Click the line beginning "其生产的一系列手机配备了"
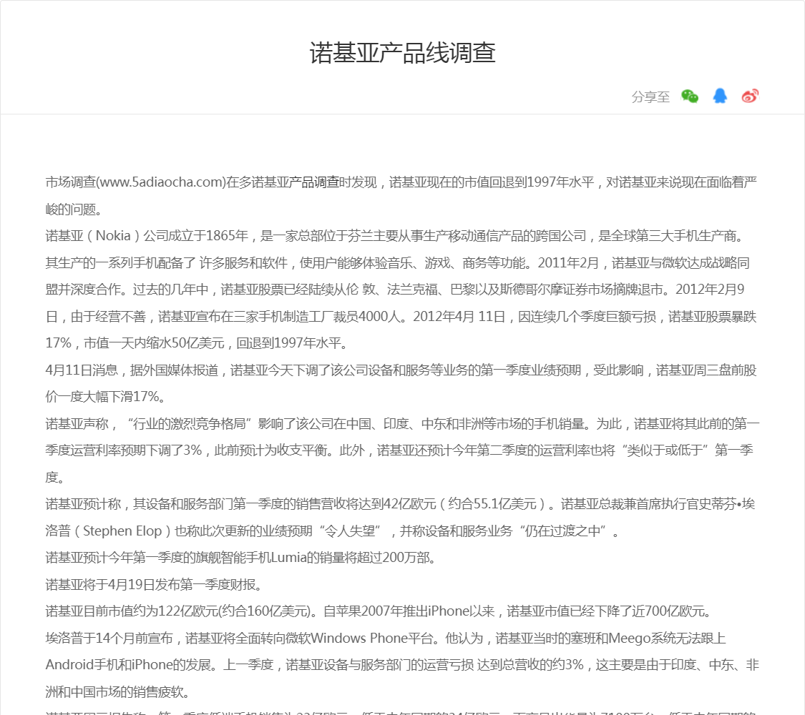Screen dimensions: 805x715 [397, 262]
